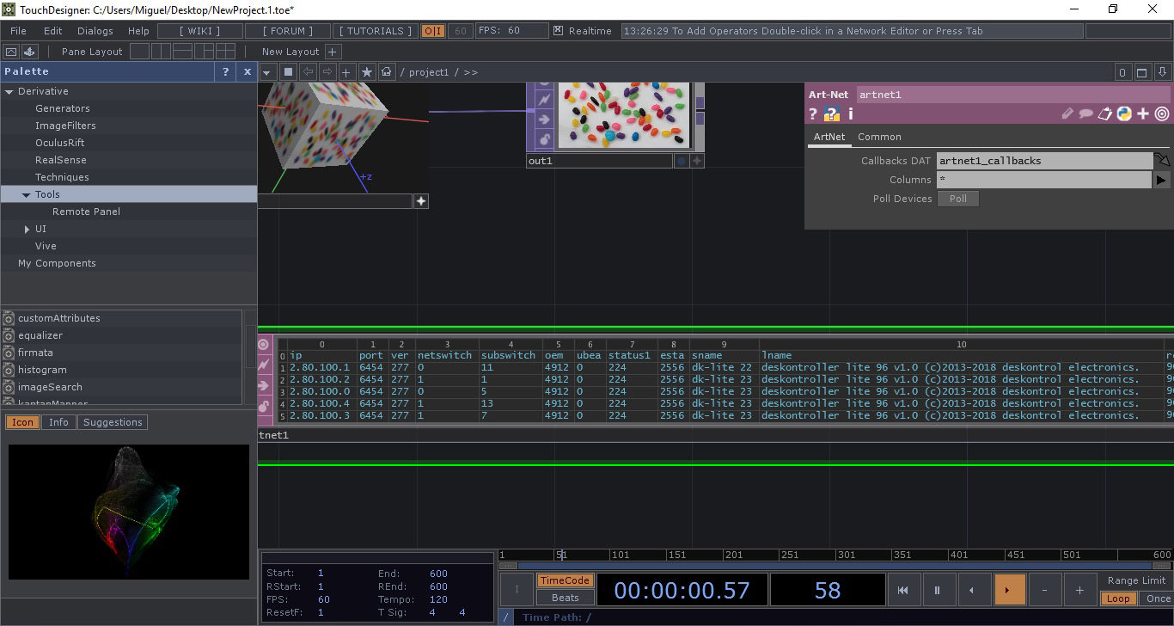Switch timeline display to TimeCode
Viewport: 1174px width, 626px height.
click(x=565, y=580)
